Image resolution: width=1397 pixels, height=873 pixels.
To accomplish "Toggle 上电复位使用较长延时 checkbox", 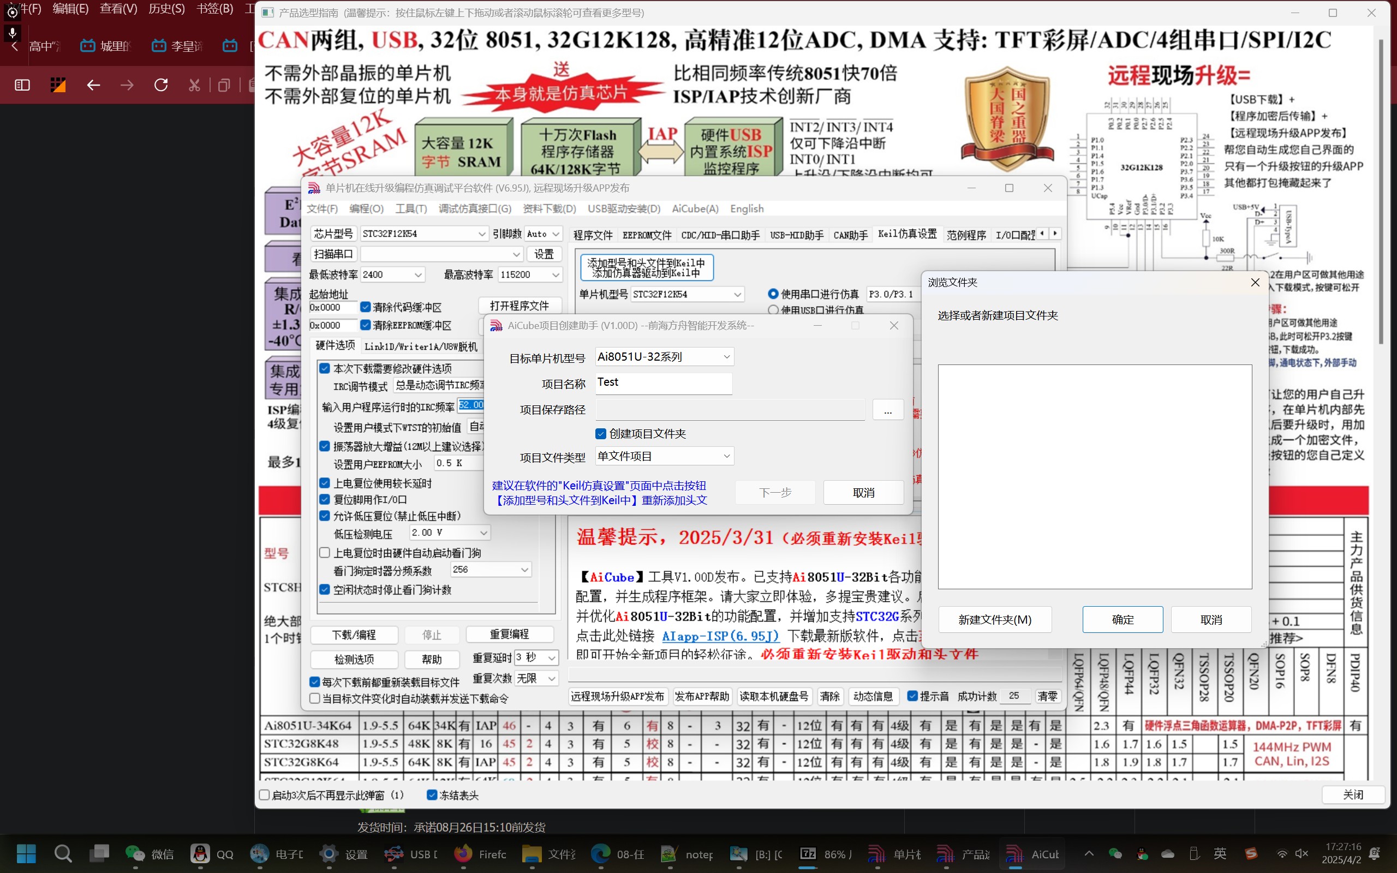I will point(325,483).
